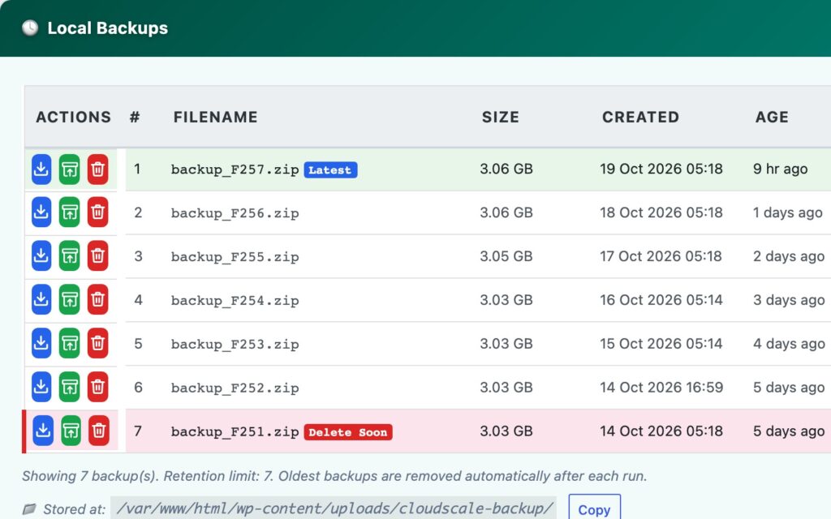
Task: Click the created date 17 Oct 2026 05:18
Action: pos(661,256)
